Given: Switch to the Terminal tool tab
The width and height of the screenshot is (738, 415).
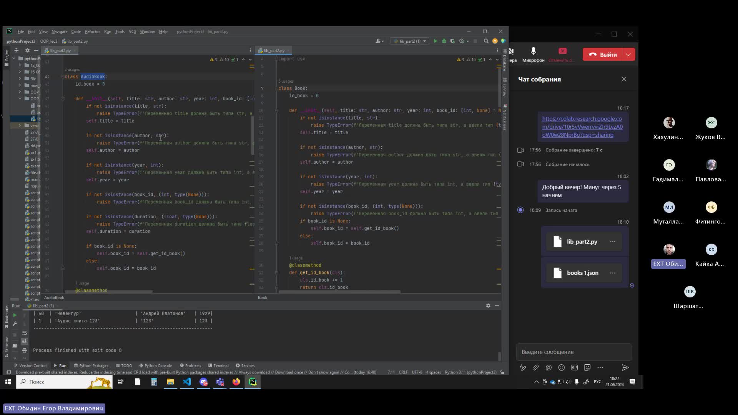Looking at the screenshot, I should pyautogui.click(x=218, y=365).
